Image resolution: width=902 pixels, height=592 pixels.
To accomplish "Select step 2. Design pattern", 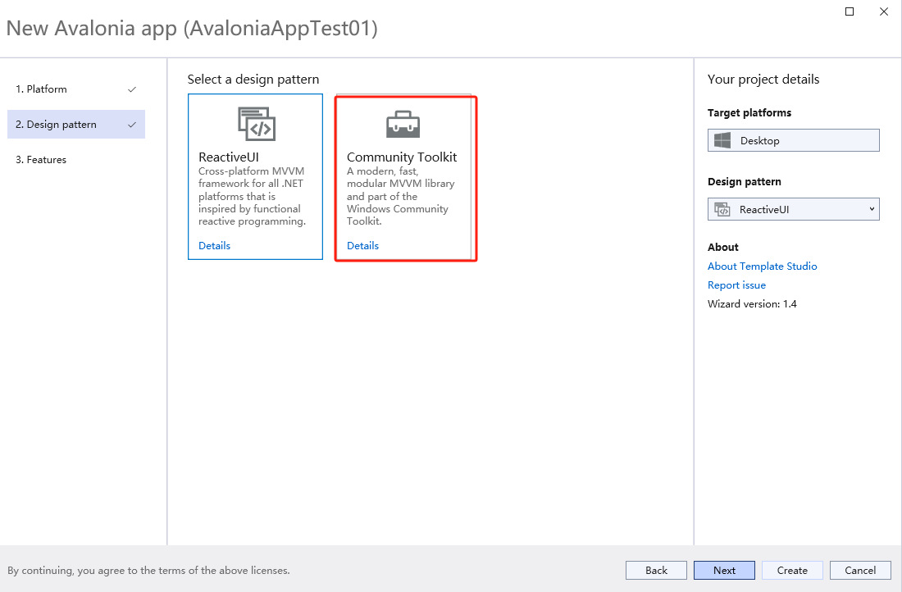I will [76, 125].
